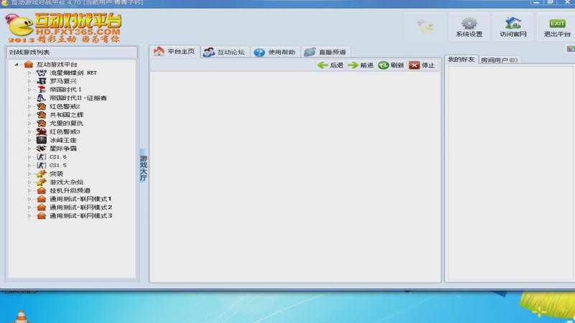Select the 房间用户 (0) tab
The width and height of the screenshot is (575, 323).
click(499, 60)
